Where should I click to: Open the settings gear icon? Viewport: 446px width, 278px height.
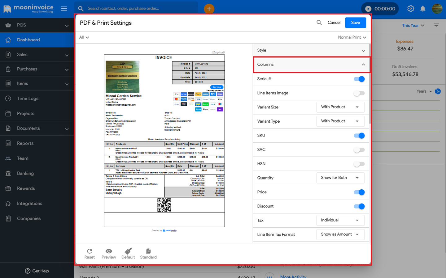click(411, 9)
